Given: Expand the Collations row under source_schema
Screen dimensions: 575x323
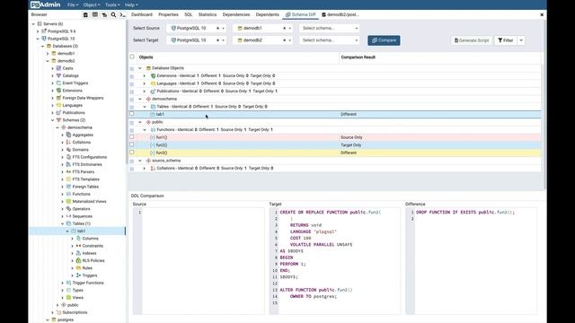Looking at the screenshot, I should coord(144,169).
